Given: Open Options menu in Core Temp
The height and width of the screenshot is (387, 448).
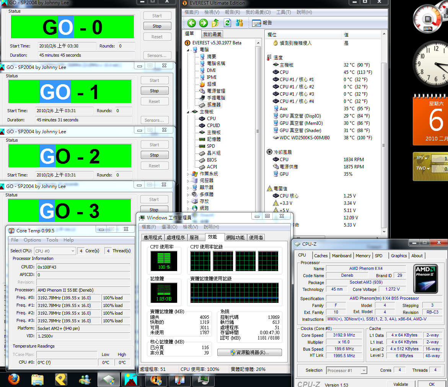Looking at the screenshot, I should click(32, 240).
